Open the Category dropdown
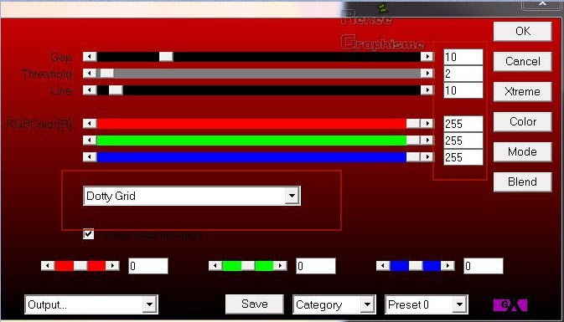The height and width of the screenshot is (322, 564). point(334,304)
